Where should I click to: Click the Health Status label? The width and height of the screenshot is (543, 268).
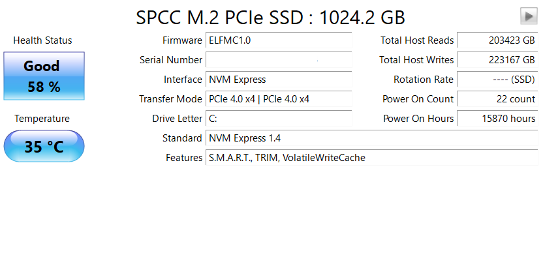[42, 40]
